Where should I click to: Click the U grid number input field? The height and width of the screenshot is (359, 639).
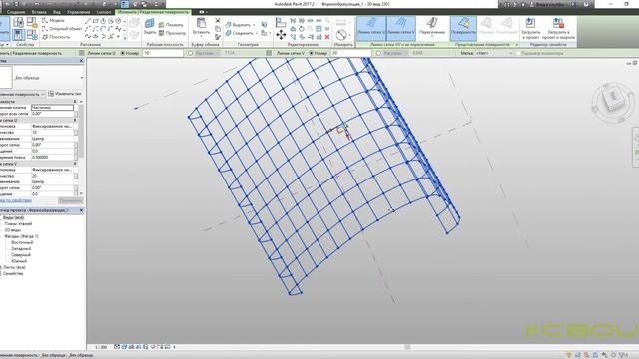[x=163, y=53]
